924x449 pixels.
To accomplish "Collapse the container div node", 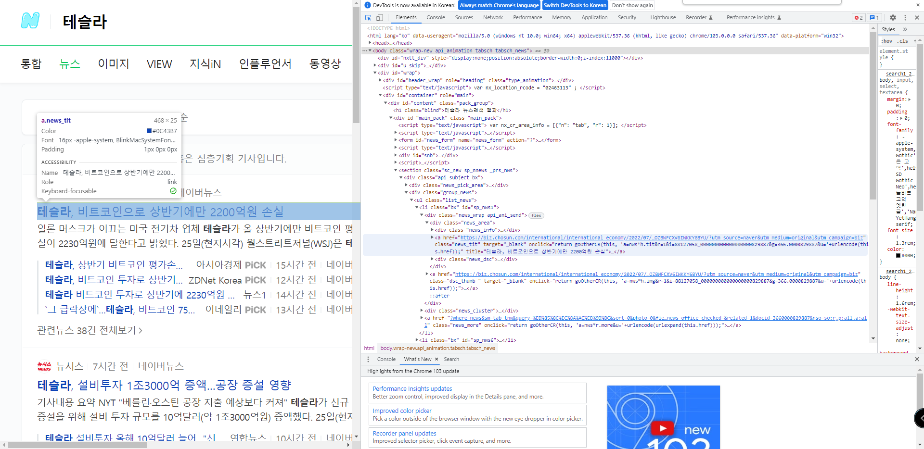I will coord(381,95).
